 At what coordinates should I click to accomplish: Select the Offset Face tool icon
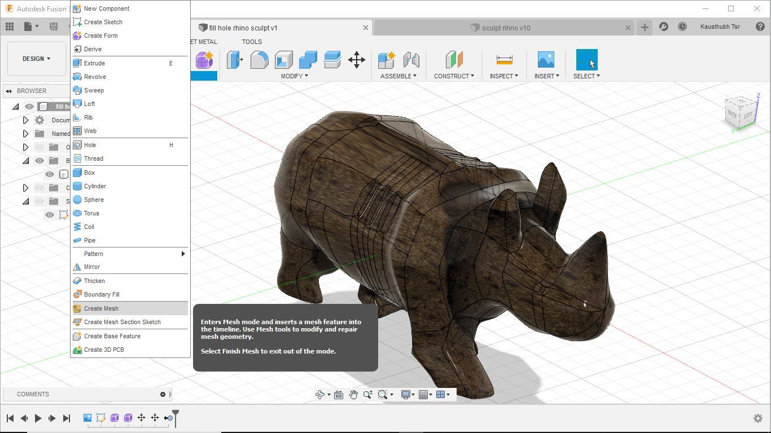point(332,60)
